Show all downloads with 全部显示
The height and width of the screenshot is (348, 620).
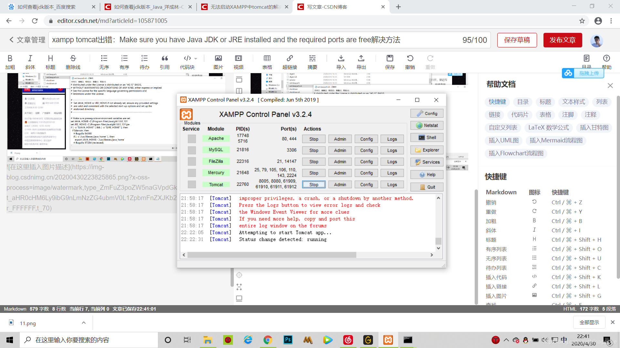[589, 322]
